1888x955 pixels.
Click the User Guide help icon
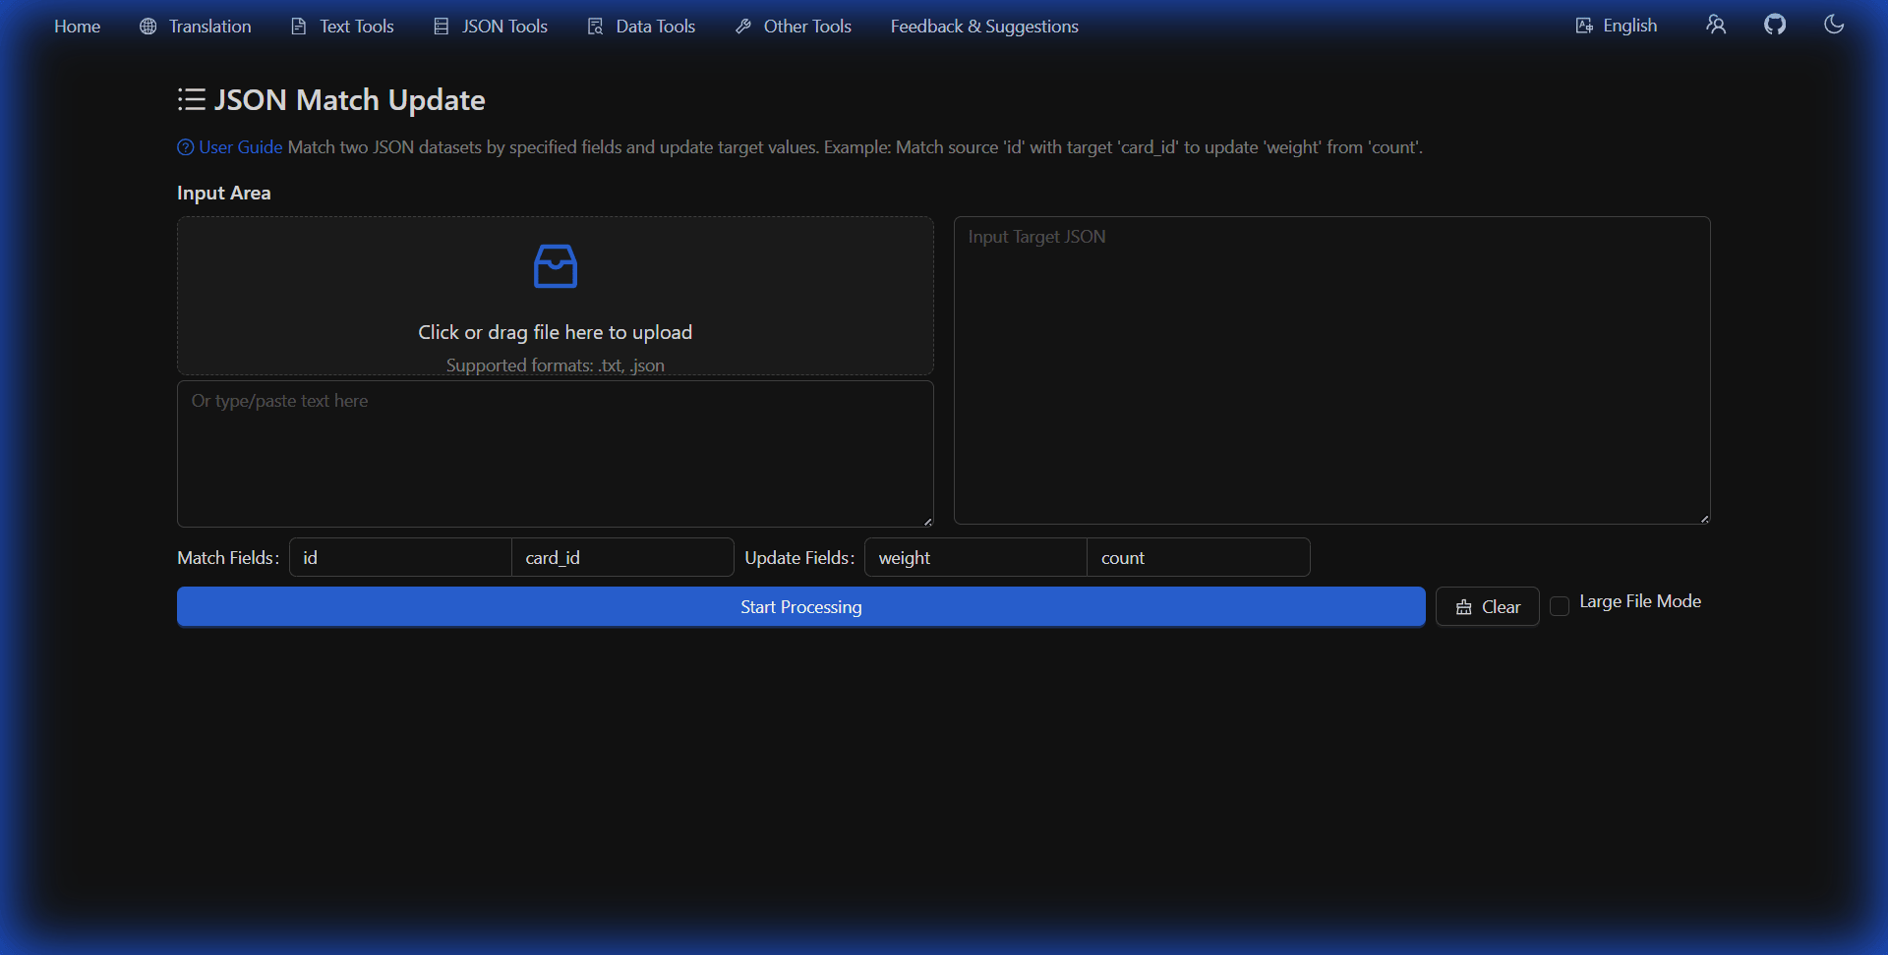pos(185,147)
